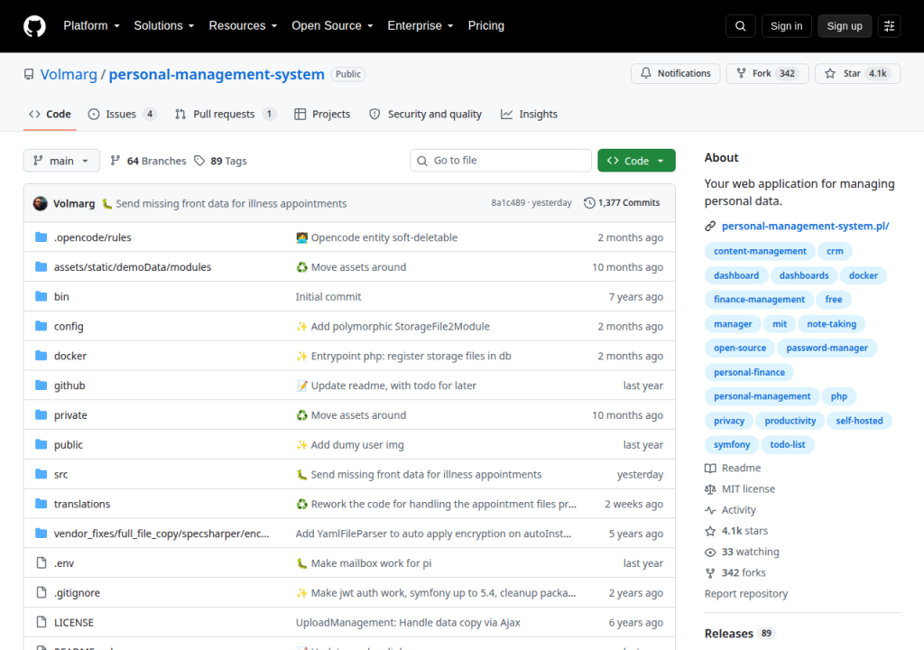924x650 pixels.
Task: Open the search magnifier icon button
Action: click(741, 26)
